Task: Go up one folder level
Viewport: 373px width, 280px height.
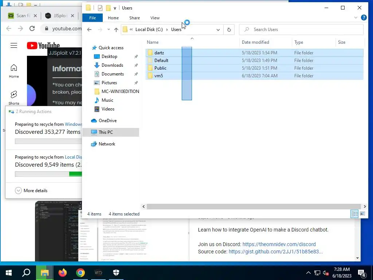Action: pos(116,30)
